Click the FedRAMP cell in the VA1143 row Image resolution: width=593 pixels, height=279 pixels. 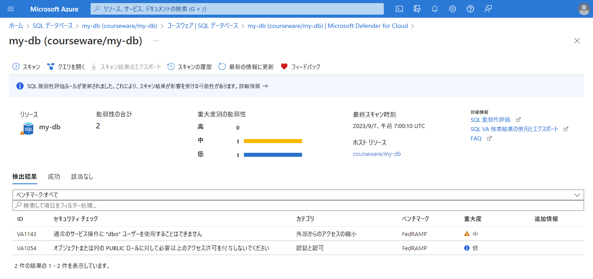[x=414, y=234]
